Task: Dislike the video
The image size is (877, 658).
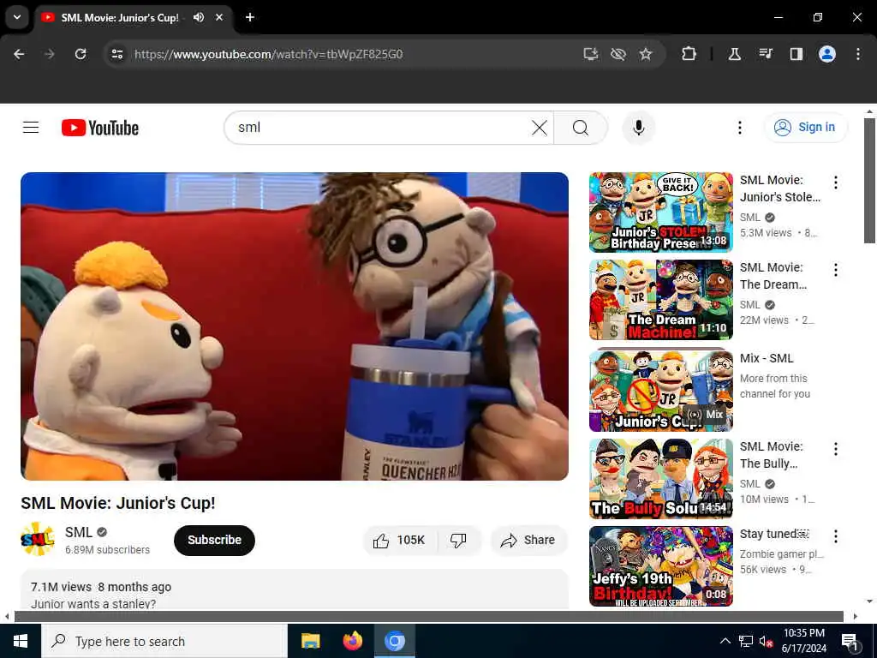Action: (459, 540)
